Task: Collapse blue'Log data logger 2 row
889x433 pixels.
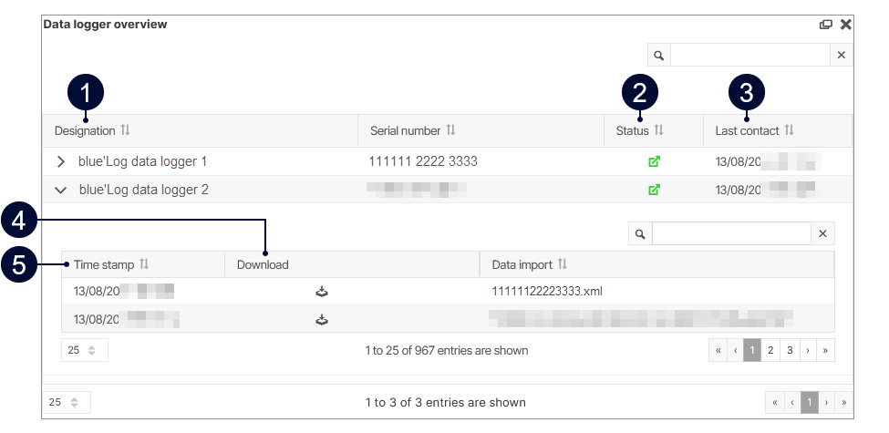Action: click(x=61, y=191)
